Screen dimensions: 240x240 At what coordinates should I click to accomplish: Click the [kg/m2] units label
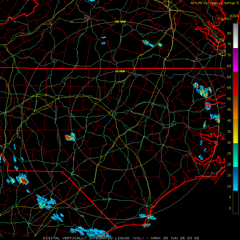click(224, 19)
